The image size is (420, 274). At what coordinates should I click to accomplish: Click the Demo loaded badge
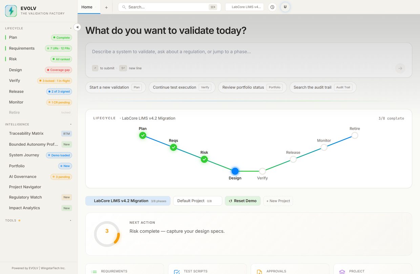(59, 155)
